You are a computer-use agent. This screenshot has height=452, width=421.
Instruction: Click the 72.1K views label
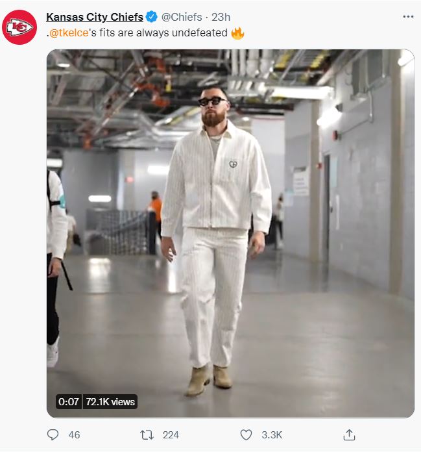tap(110, 401)
